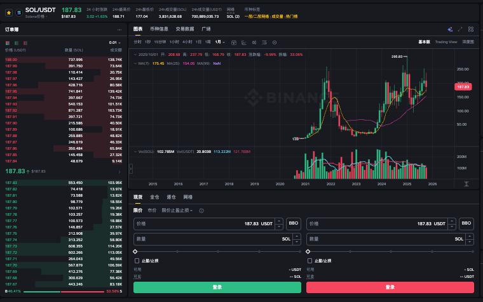483x302 pixels.
Task: Click the BBO button in sell panel
Action: (x=466, y=223)
